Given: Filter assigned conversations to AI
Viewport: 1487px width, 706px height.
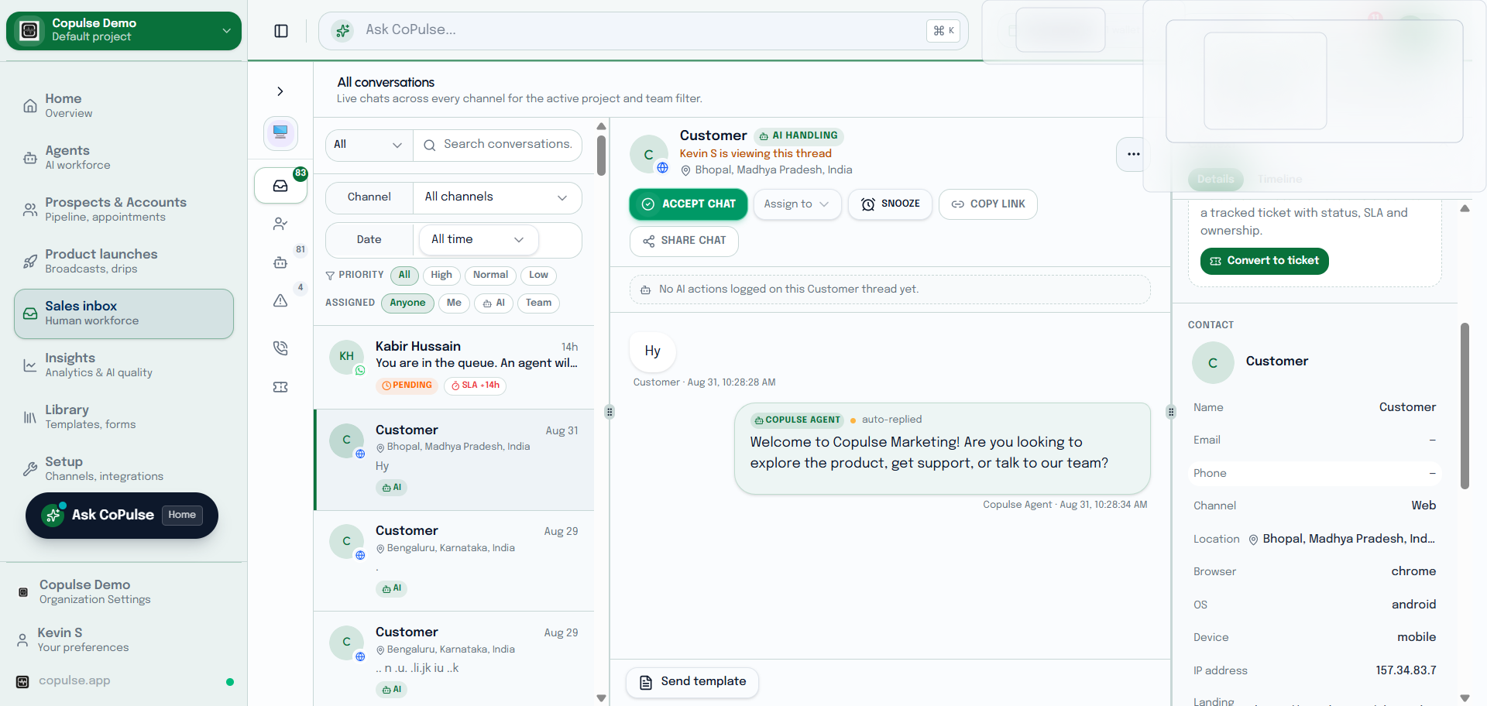Looking at the screenshot, I should 494,303.
